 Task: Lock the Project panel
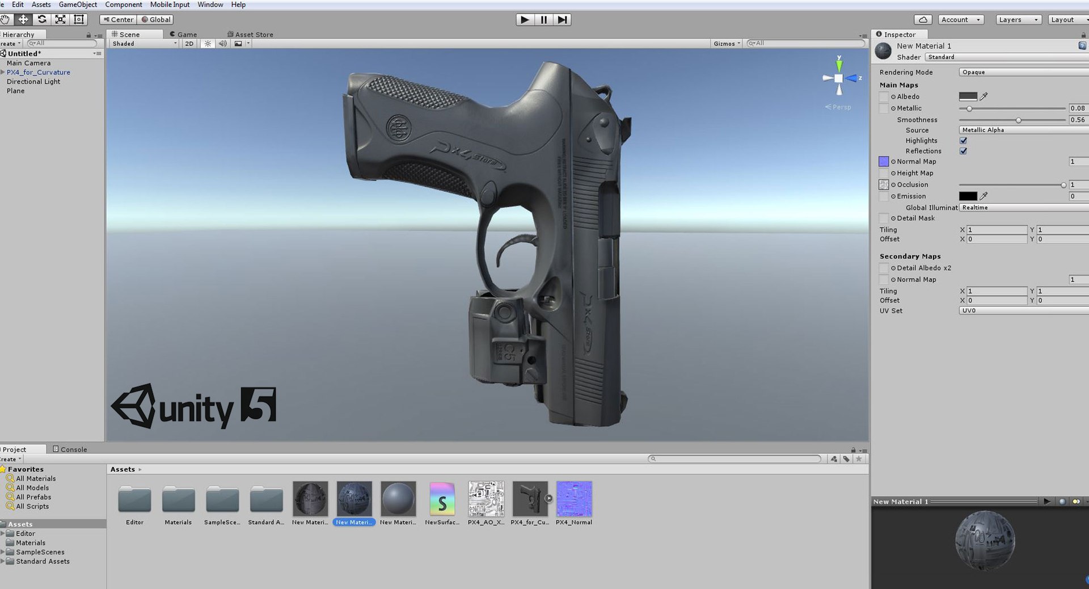tap(853, 450)
